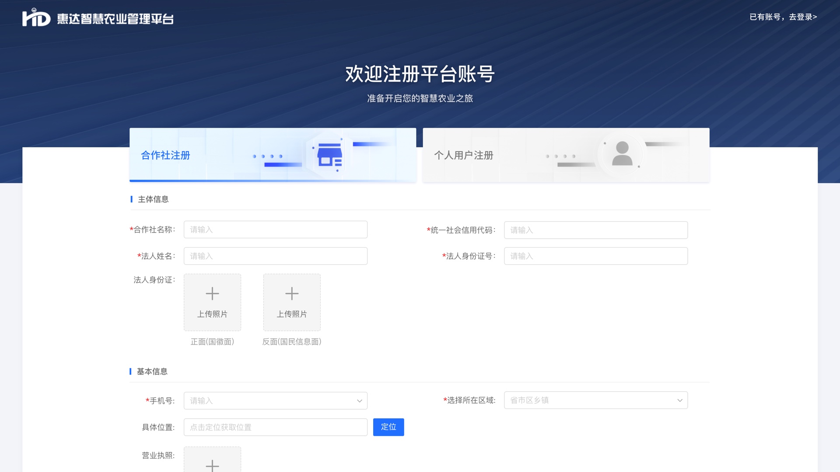Click the 正面(国徽面) caption
The height and width of the screenshot is (472, 840).
(x=212, y=342)
